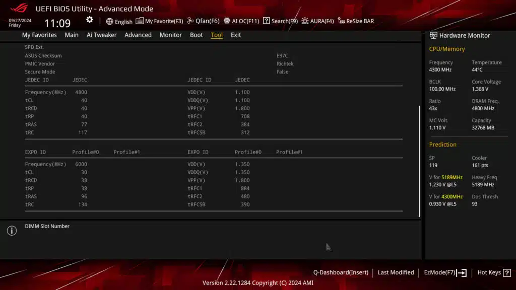The width and height of the screenshot is (516, 290).
Task: Select the ASUS Checksum row
Action: pos(214,55)
